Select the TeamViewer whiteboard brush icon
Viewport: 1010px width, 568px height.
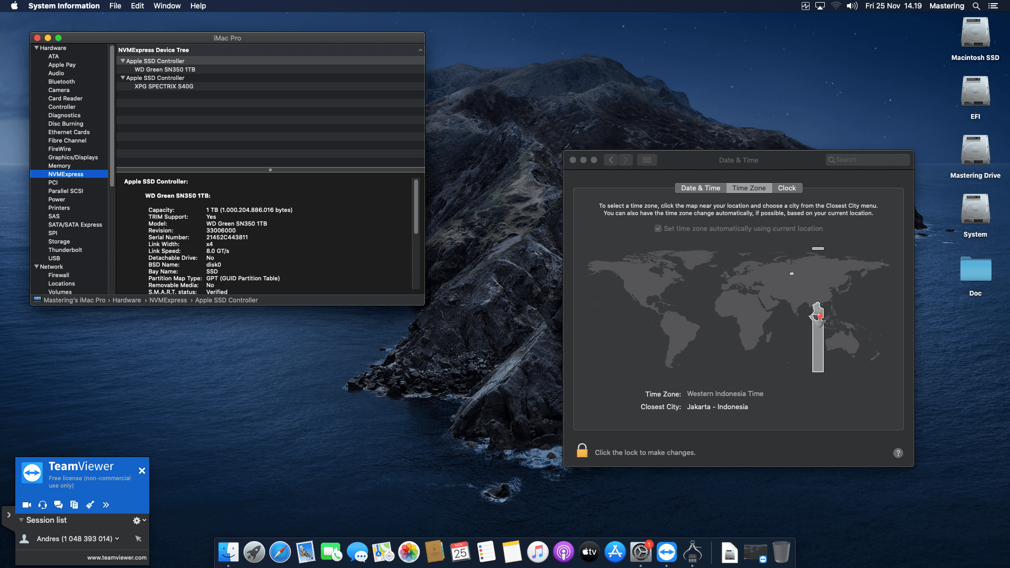tap(90, 505)
